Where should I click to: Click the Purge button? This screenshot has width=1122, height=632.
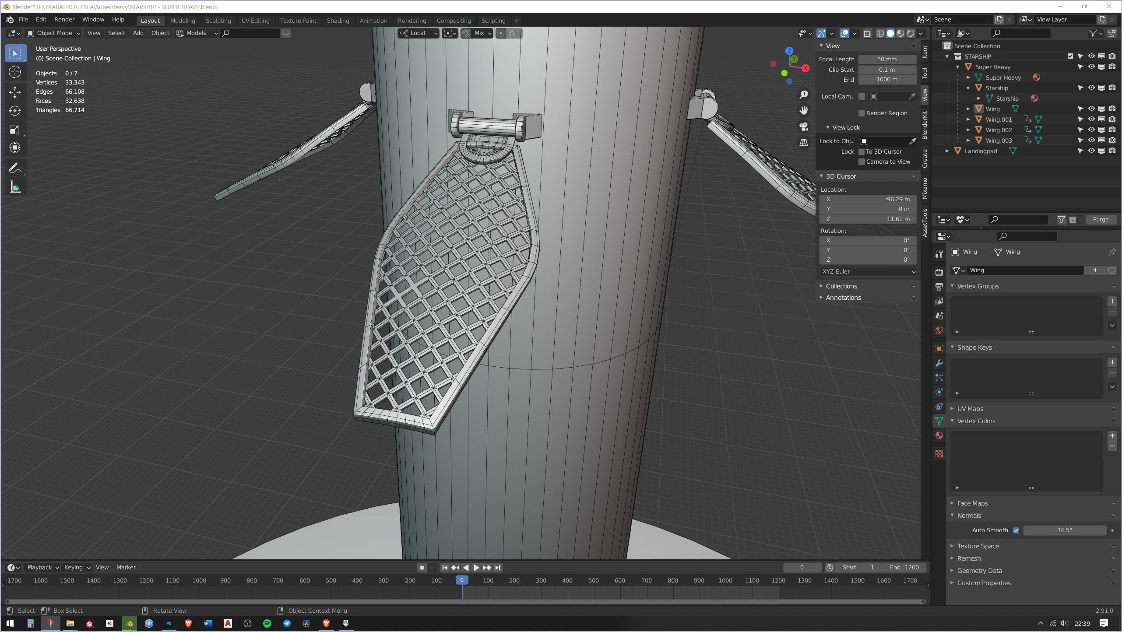click(1100, 219)
